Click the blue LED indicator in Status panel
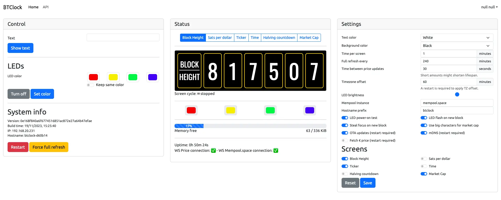Viewport: 501px width, 200px height. click(x=310, y=110)
